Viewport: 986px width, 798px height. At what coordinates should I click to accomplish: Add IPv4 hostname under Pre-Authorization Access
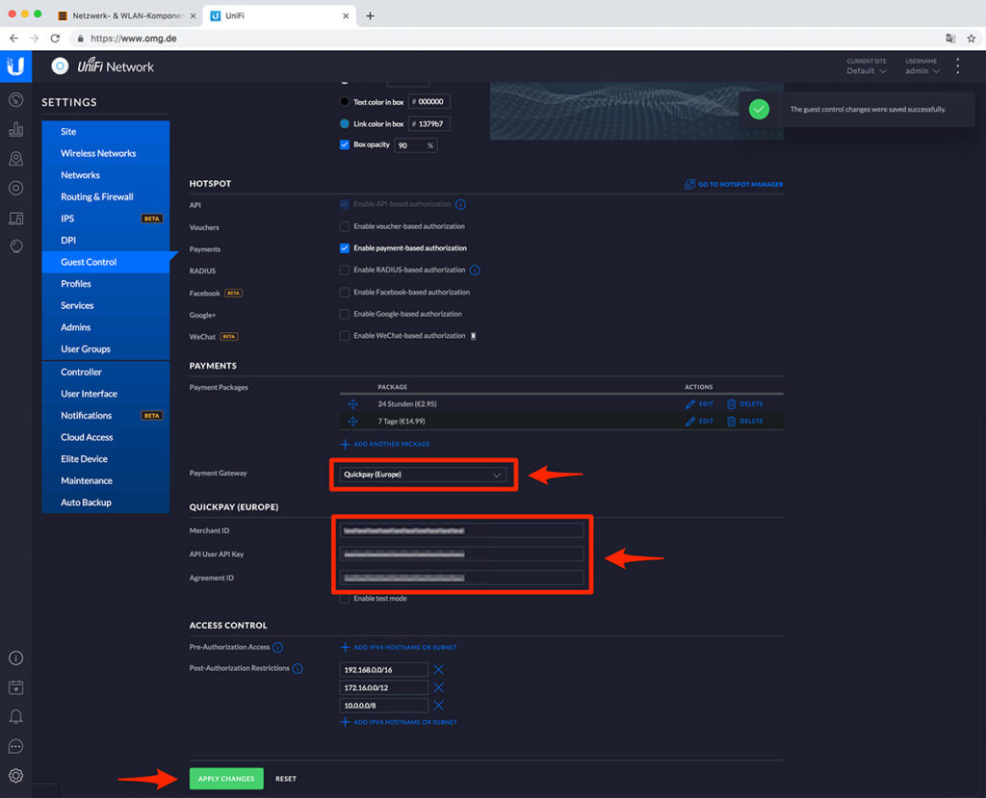(x=399, y=647)
